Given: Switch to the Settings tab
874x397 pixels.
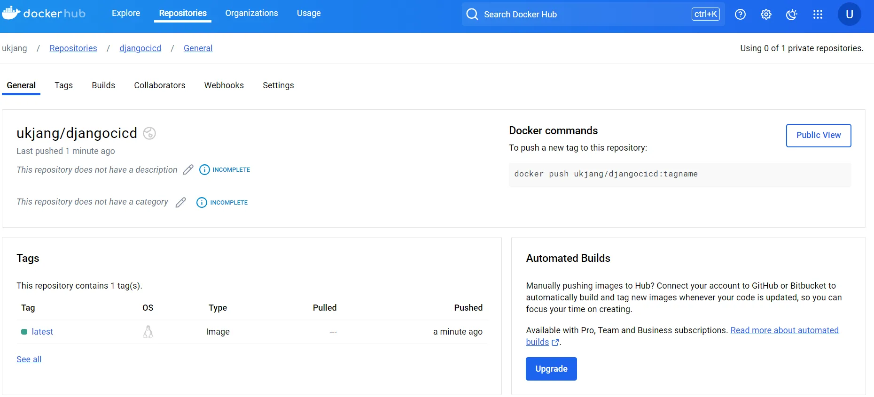Looking at the screenshot, I should 278,85.
